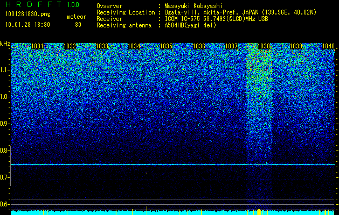Click the 1838 time marker
This screenshot has height=215, width=339.
click(x=264, y=46)
